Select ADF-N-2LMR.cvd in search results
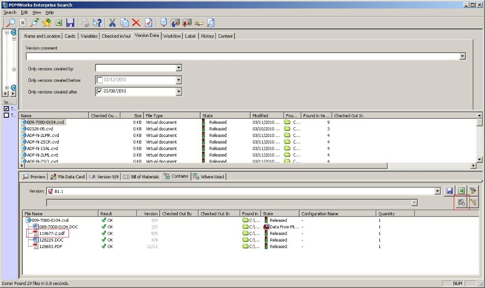This screenshot has height=288, width=485. (42, 135)
